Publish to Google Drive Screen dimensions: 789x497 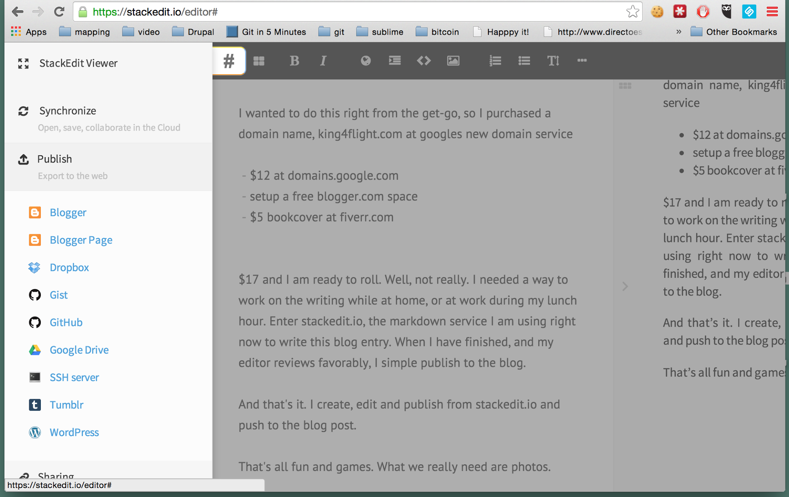(79, 350)
